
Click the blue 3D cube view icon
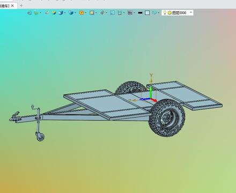click(61, 12)
